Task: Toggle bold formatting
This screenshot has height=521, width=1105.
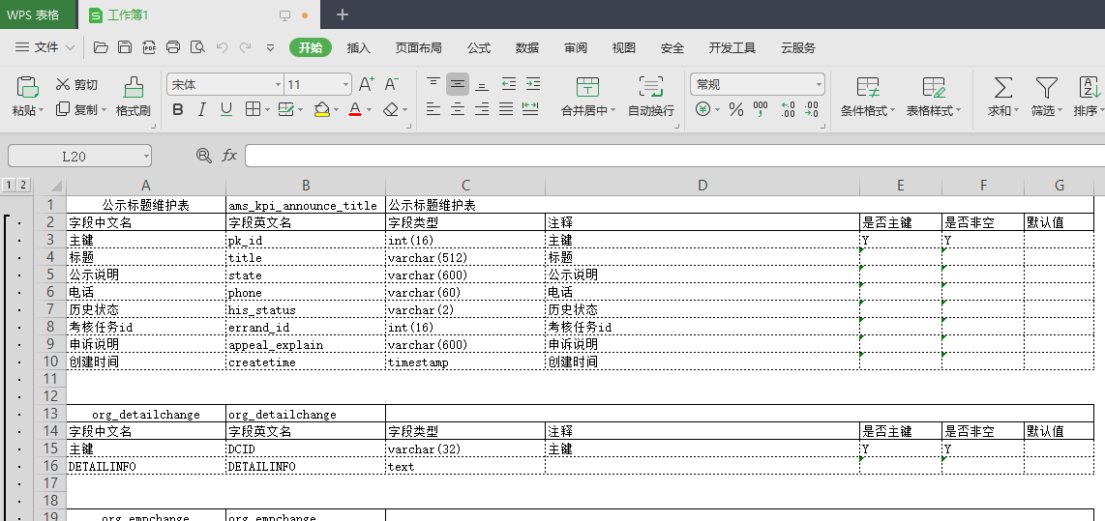Action: (x=178, y=109)
